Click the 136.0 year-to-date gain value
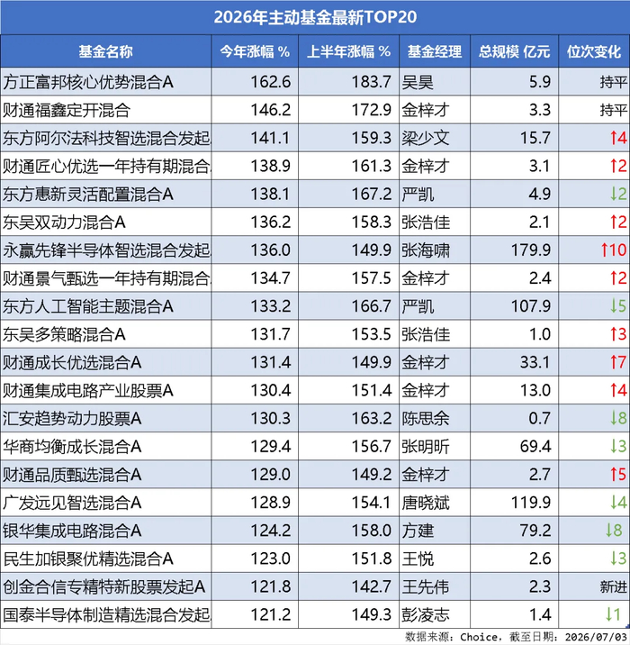Screen dimensions: 630x645 pos(271,250)
